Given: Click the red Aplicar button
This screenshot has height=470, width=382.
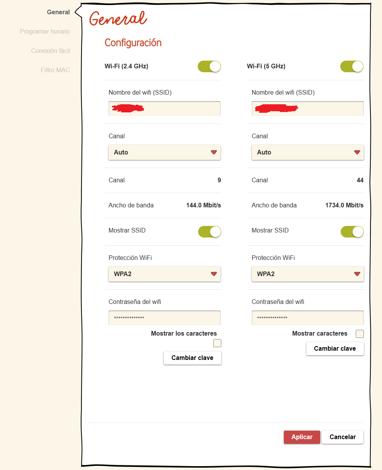Looking at the screenshot, I should [x=302, y=437].
